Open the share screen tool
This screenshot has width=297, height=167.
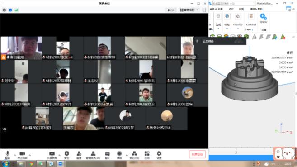[52, 155]
